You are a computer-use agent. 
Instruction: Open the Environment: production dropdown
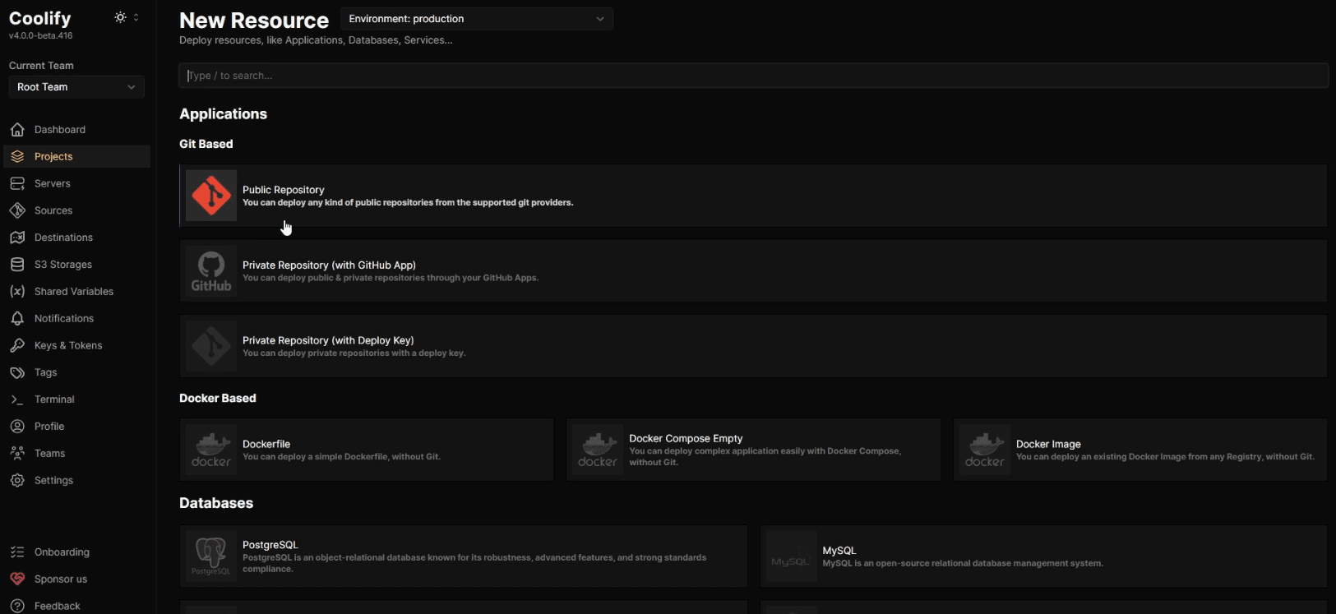point(477,19)
